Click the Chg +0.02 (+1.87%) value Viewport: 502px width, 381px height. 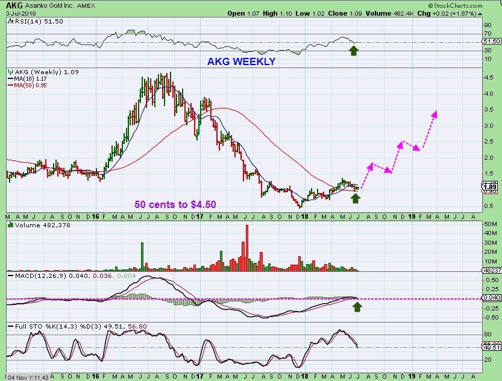pos(447,14)
